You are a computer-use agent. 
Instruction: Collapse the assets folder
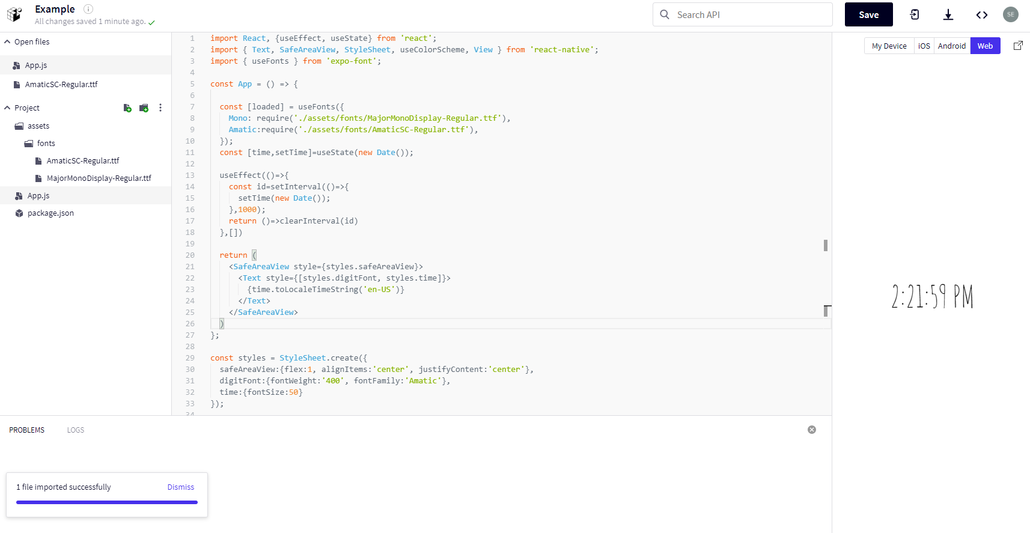pos(19,126)
